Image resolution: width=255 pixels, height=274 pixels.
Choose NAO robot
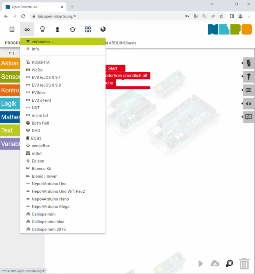(x=63, y=131)
